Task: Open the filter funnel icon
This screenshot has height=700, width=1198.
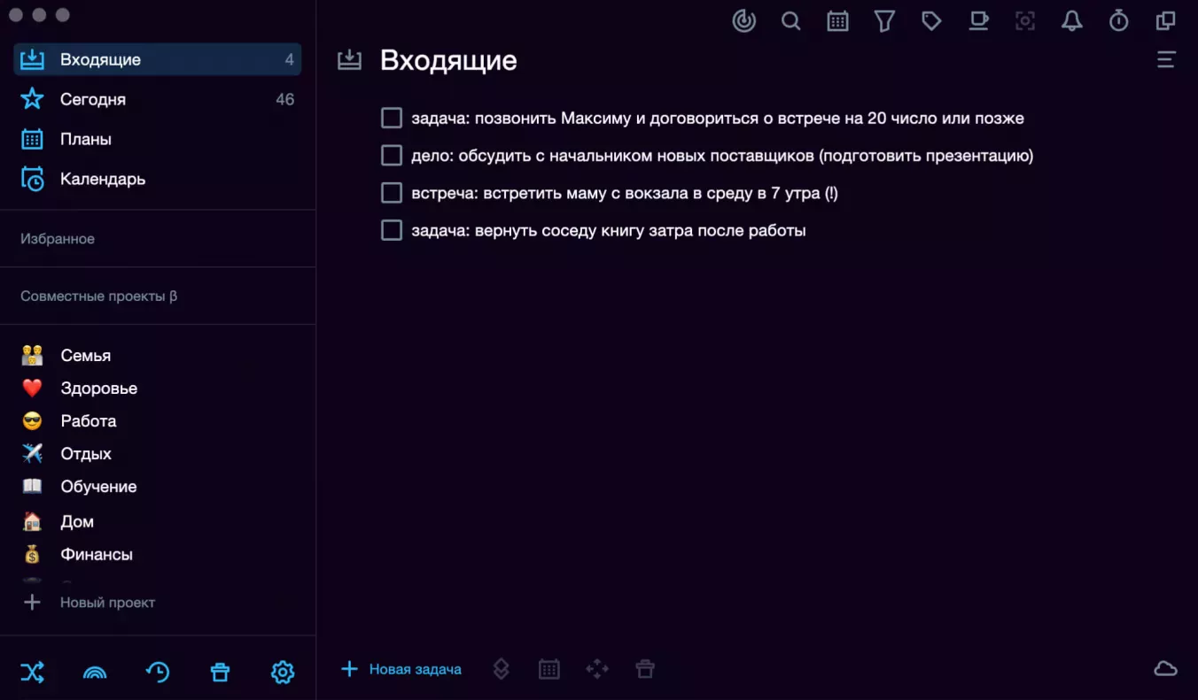Action: pyautogui.click(x=884, y=21)
